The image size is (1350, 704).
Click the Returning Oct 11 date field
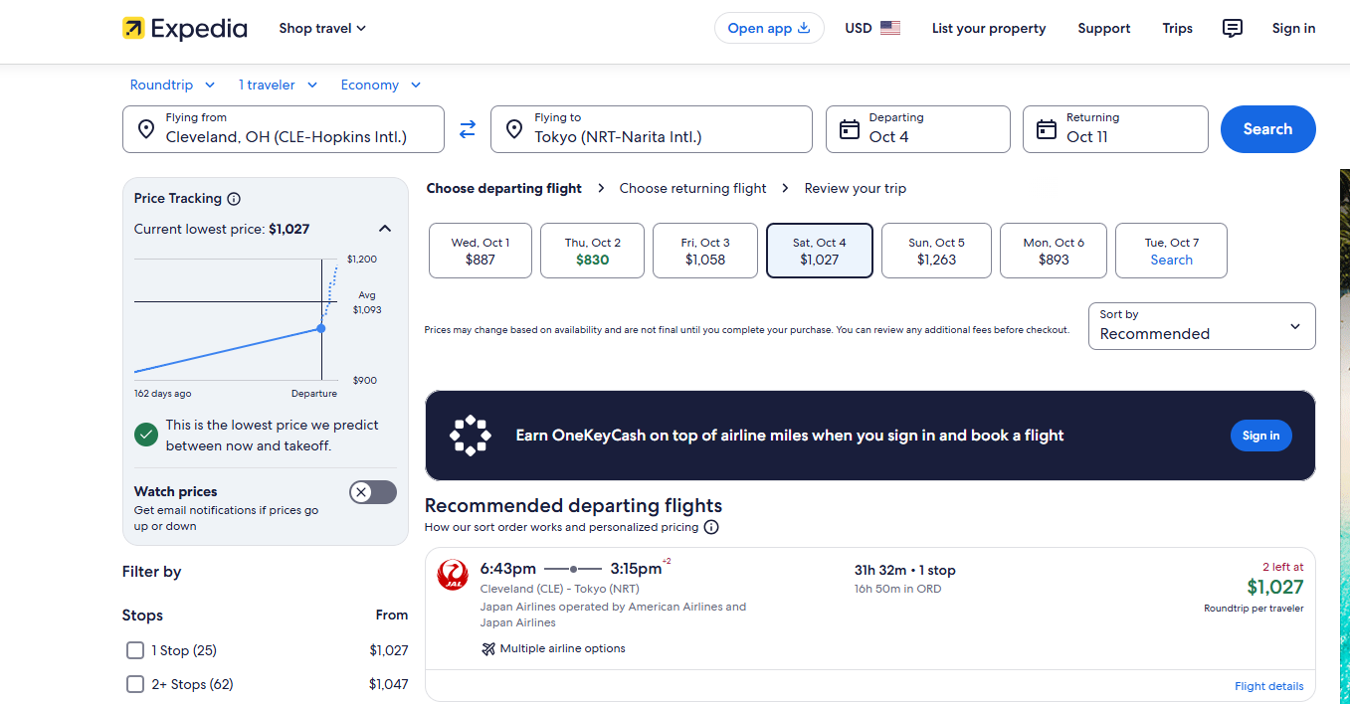pos(1115,129)
